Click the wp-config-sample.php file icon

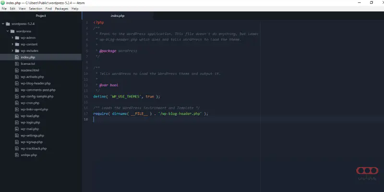(17, 96)
